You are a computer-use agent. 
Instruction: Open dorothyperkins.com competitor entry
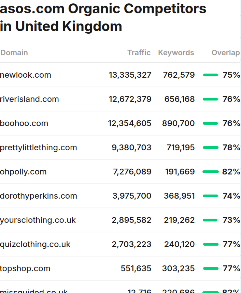pyautogui.click(x=39, y=196)
